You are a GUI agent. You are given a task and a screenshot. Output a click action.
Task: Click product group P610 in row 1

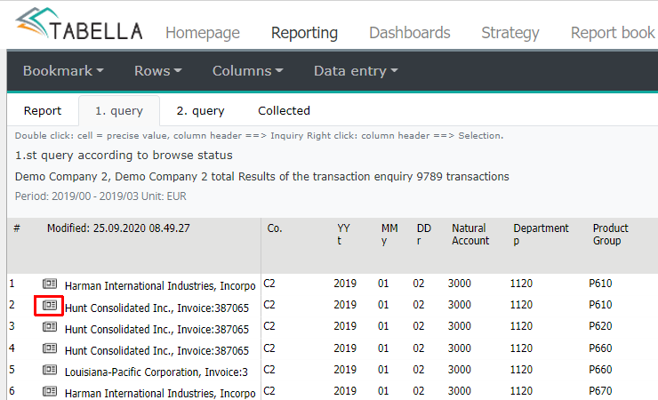[600, 284]
